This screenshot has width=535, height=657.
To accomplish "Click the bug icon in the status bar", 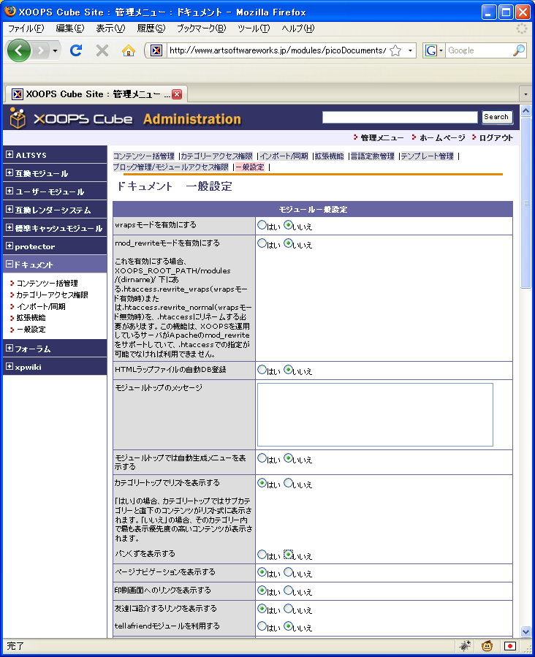I will click(464, 646).
